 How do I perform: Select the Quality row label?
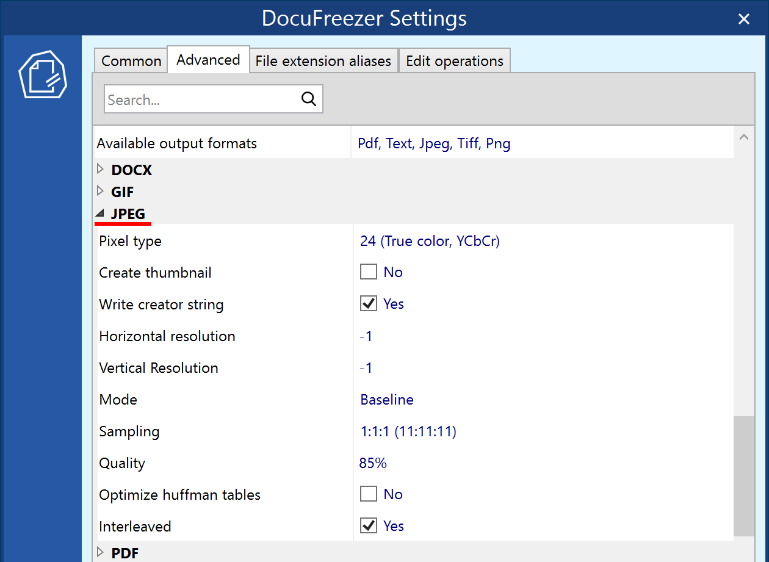pos(122,463)
